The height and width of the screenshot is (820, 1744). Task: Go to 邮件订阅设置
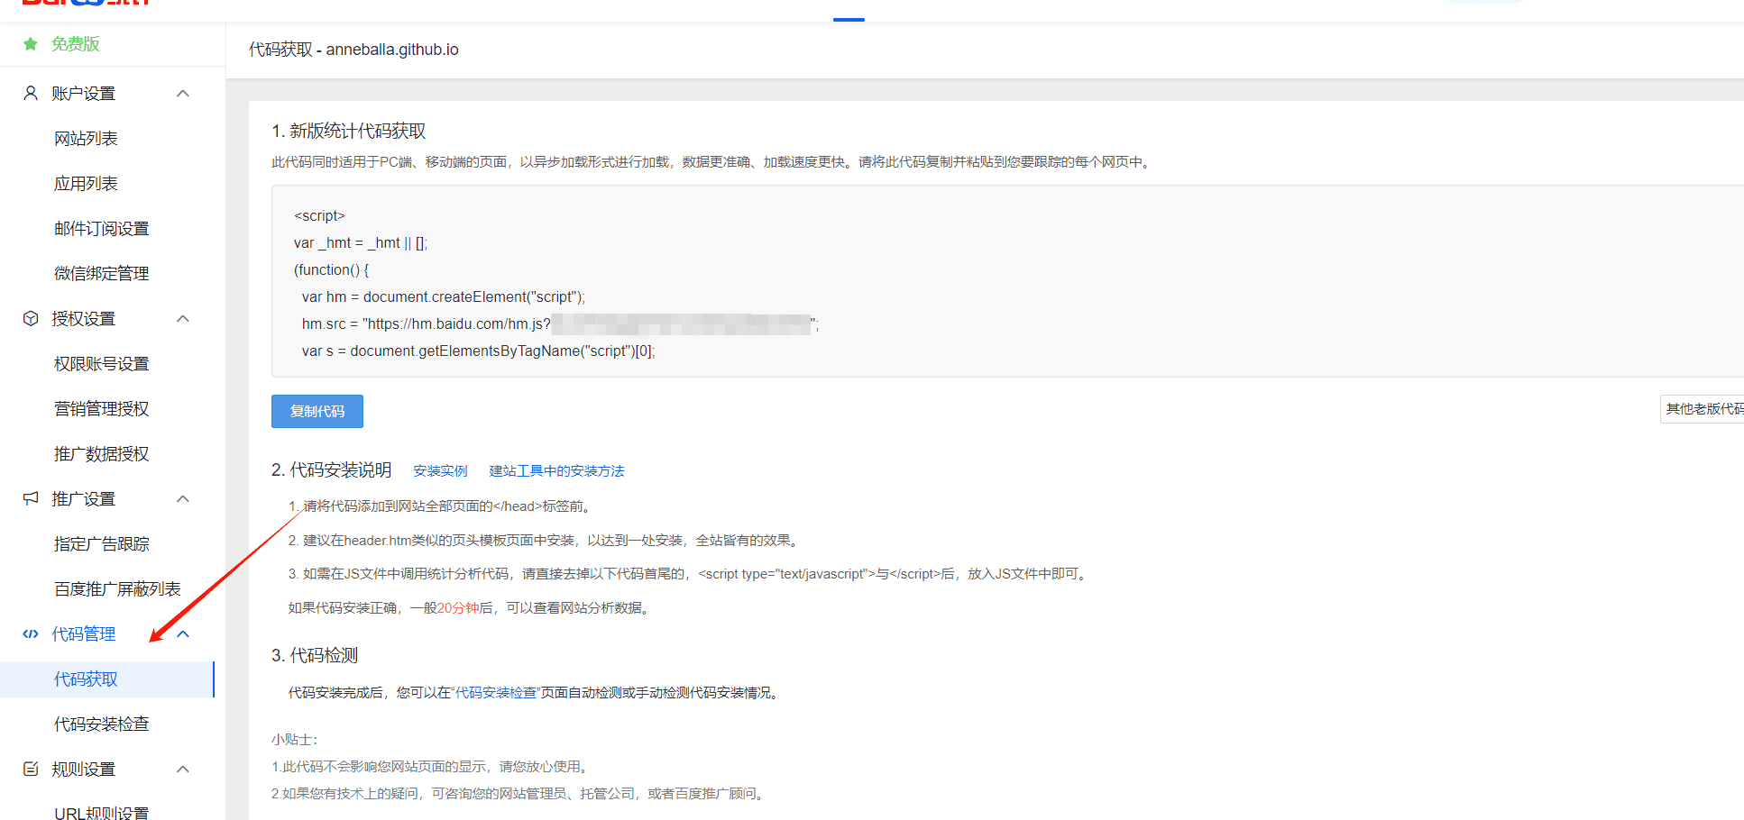coord(102,228)
